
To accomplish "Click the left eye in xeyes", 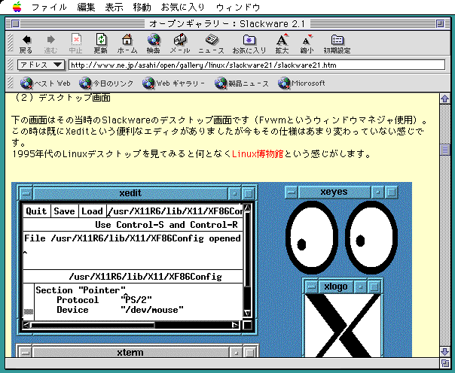I will tap(312, 238).
